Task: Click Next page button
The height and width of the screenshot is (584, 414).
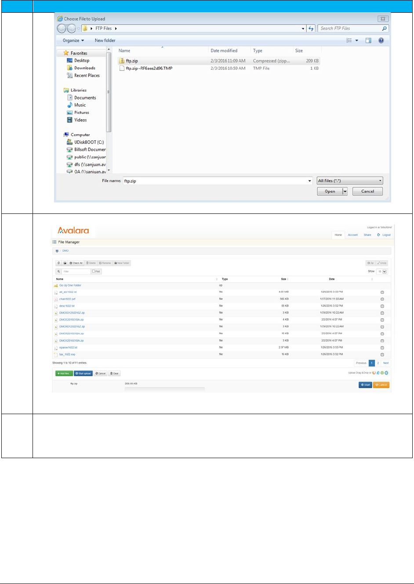Action: pos(386,363)
